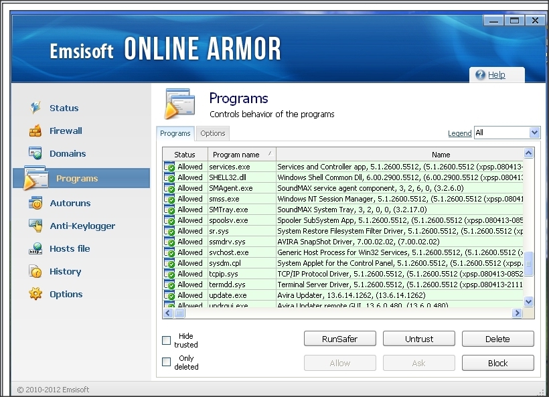Click the Block button
This screenshot has width=549, height=397.
497,363
